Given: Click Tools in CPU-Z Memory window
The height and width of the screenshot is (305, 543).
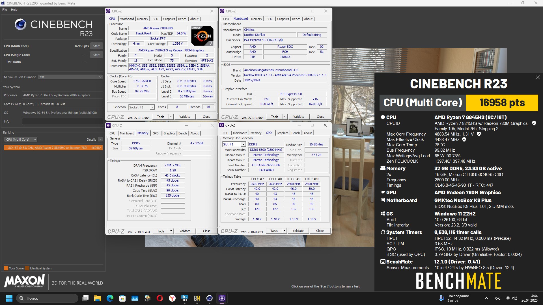Looking at the screenshot, I should click(161, 231).
